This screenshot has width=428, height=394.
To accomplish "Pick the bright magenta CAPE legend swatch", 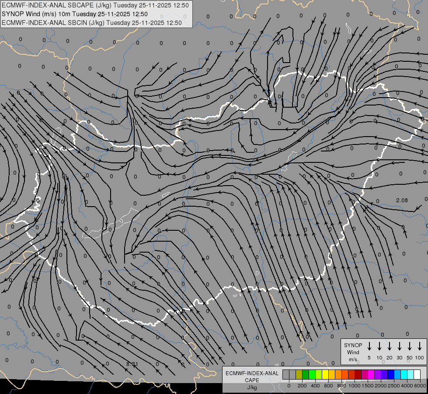I will pyautogui.click(x=371, y=374).
